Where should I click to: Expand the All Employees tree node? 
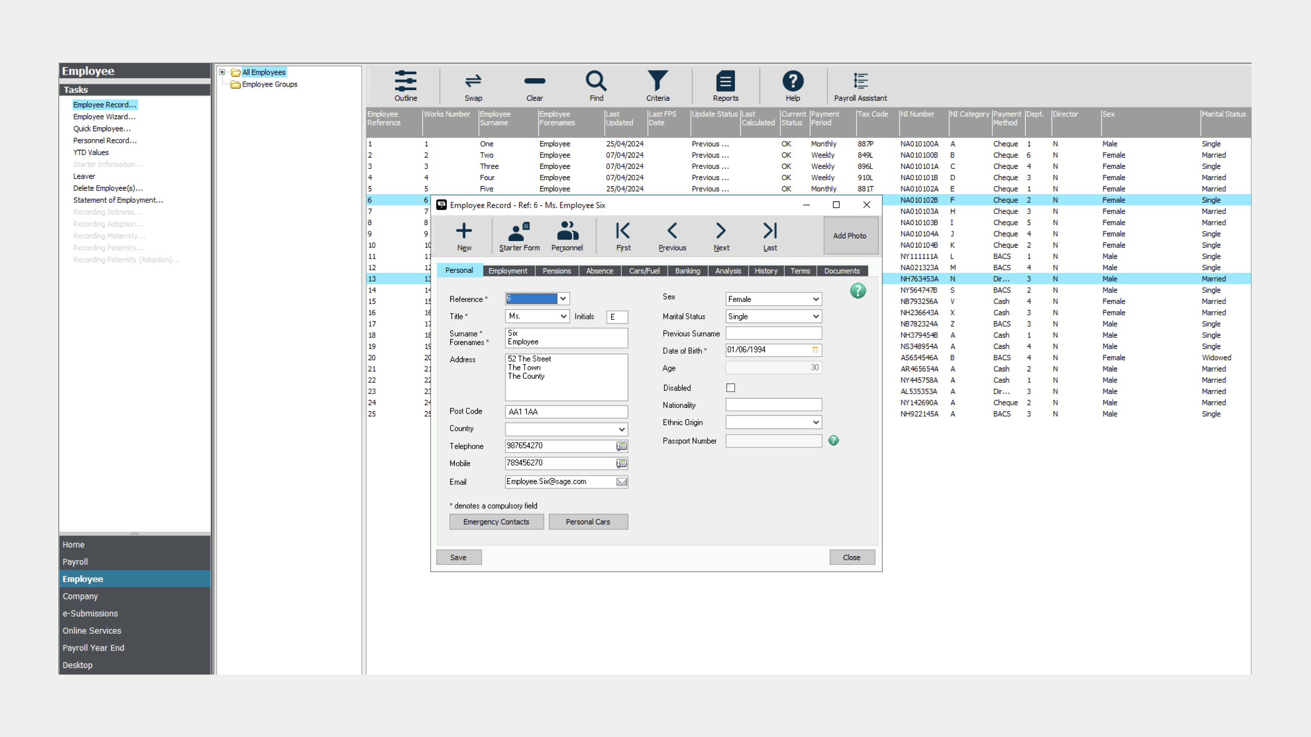(222, 72)
